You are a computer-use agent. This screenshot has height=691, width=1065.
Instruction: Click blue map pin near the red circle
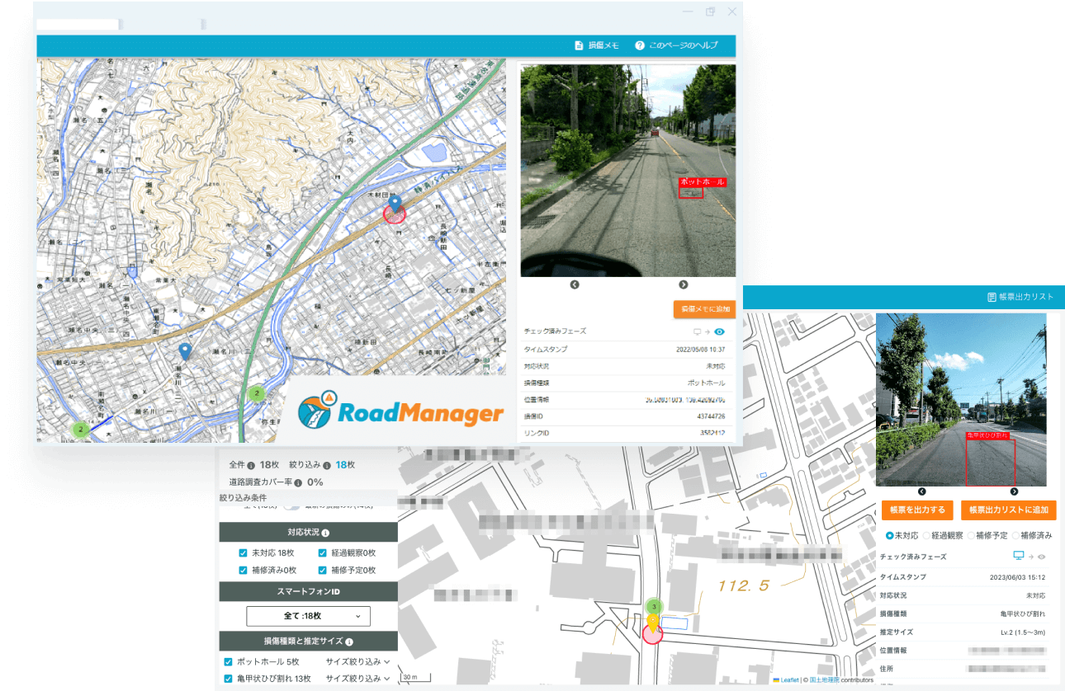tap(395, 202)
